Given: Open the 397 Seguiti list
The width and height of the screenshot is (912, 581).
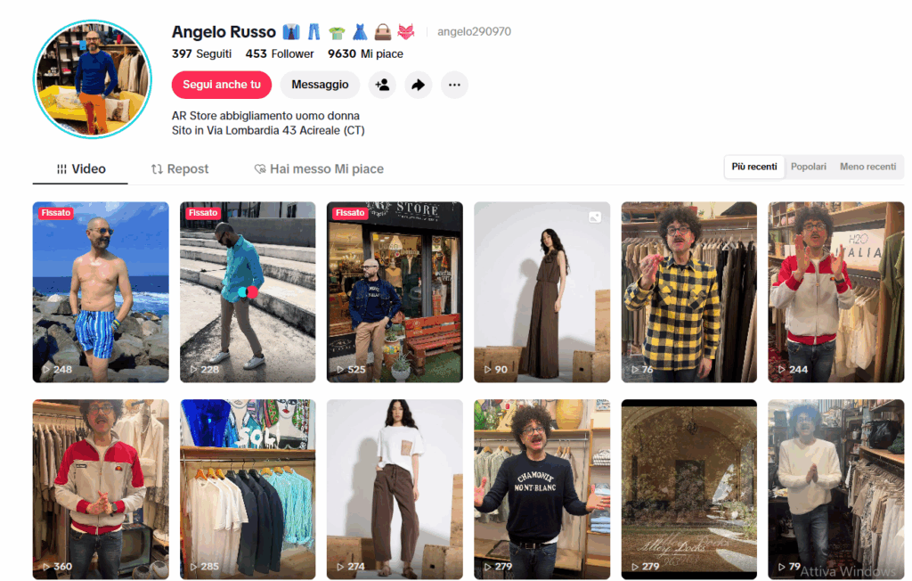Looking at the screenshot, I should [x=201, y=53].
